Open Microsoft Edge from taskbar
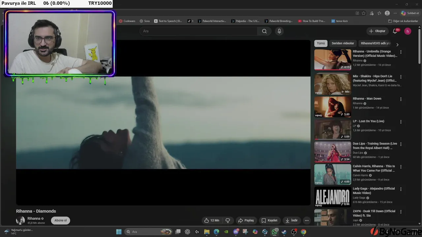The height and width of the screenshot is (237, 422). [x=216, y=232]
